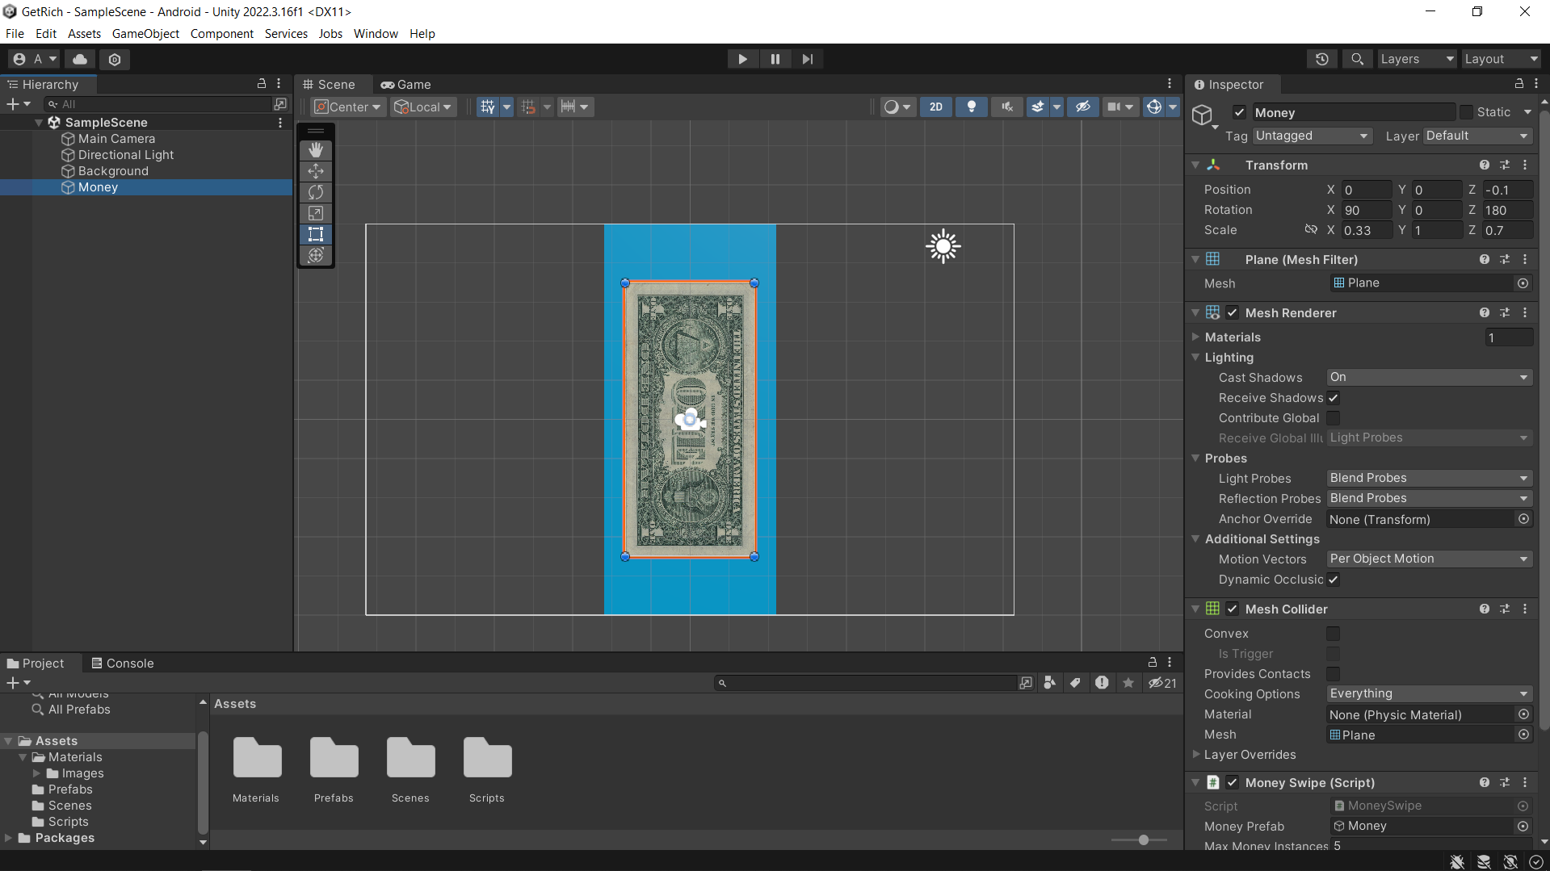Viewport: 1550px width, 871px height.
Task: Switch to the Game tab
Action: [406, 85]
